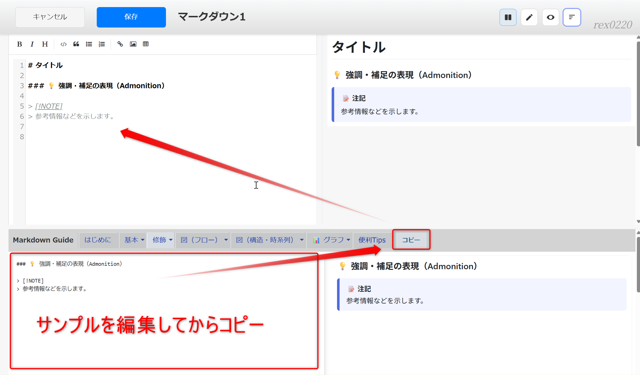Toggle split view mode
The height and width of the screenshot is (375, 640).
coord(508,17)
